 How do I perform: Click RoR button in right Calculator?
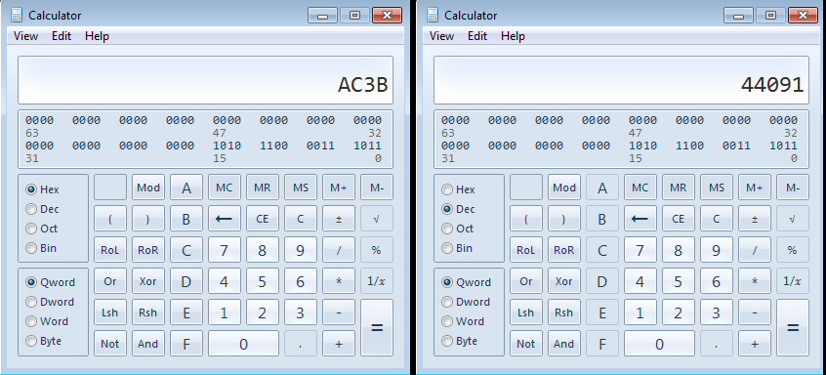[x=564, y=250]
